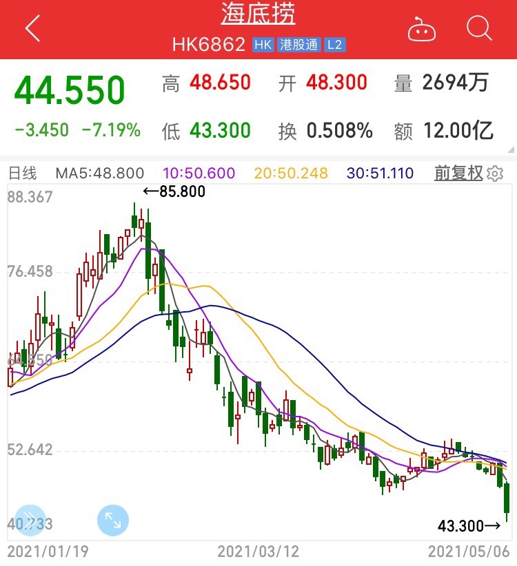
Task: Tap the percentage change -7.19%
Action: pyautogui.click(x=111, y=130)
